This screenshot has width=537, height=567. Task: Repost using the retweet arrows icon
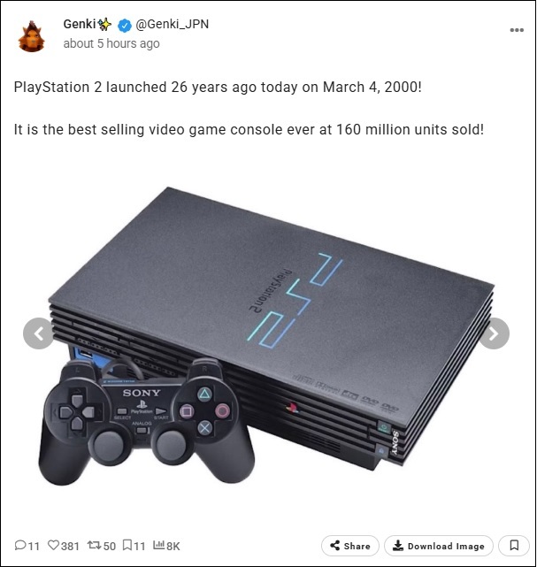point(94,545)
